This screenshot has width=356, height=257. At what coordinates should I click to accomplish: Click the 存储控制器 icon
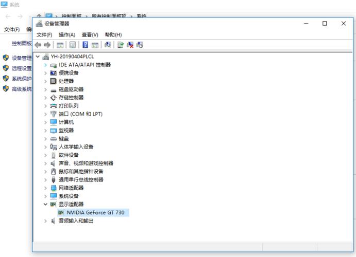pos(54,98)
